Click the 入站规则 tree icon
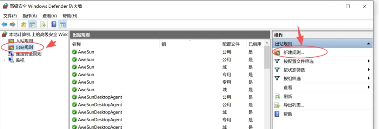 [x=11, y=41]
